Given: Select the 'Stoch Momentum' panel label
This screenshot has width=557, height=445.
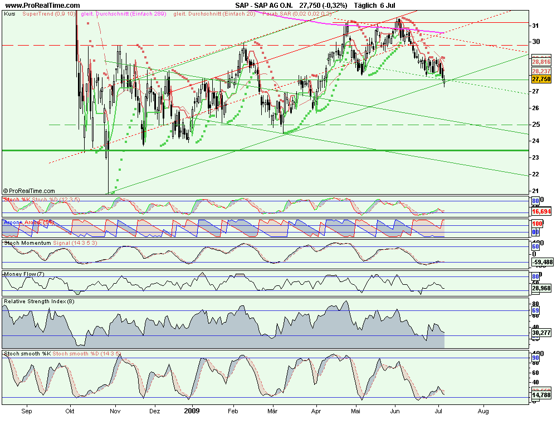Looking at the screenshot, I should (27, 243).
